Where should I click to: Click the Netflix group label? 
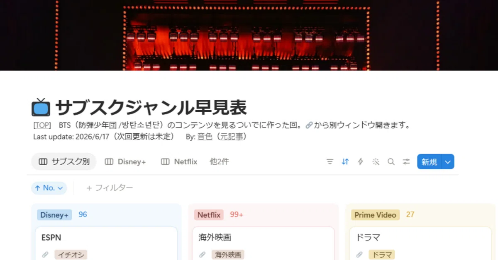click(209, 215)
